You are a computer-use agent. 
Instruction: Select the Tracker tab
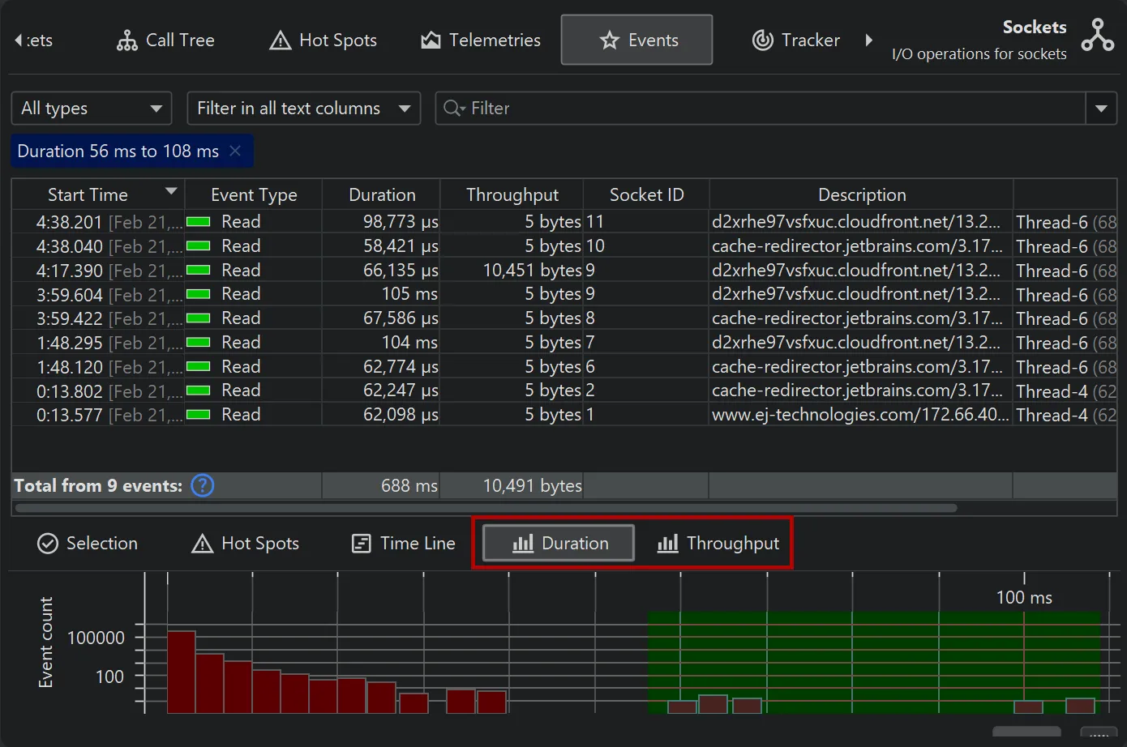tap(795, 40)
